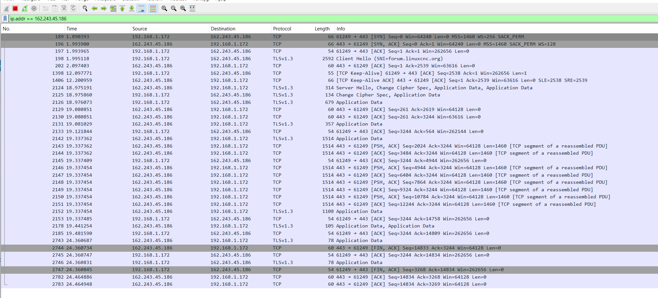Image resolution: width=658 pixels, height=298 pixels.
Task: Go forward to next packet
Action: point(104,8)
